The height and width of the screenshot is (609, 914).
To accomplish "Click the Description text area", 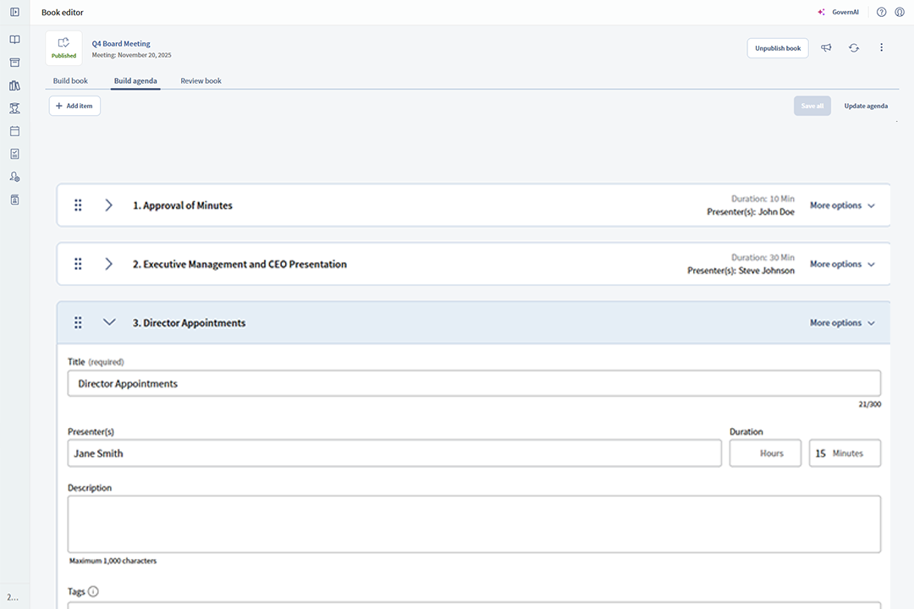I will coord(473,524).
